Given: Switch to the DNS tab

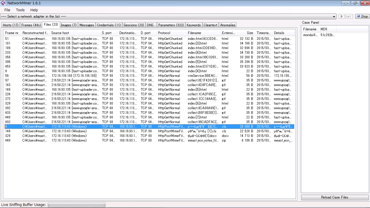Looking at the screenshot, I should click(x=151, y=25).
